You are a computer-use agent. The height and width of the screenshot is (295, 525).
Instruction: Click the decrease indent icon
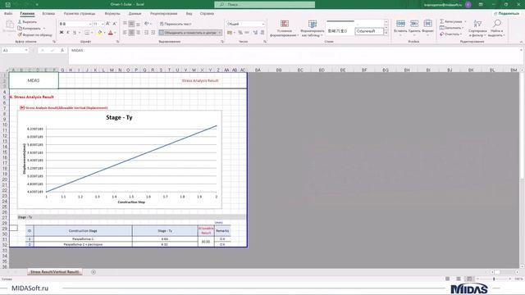(146, 33)
